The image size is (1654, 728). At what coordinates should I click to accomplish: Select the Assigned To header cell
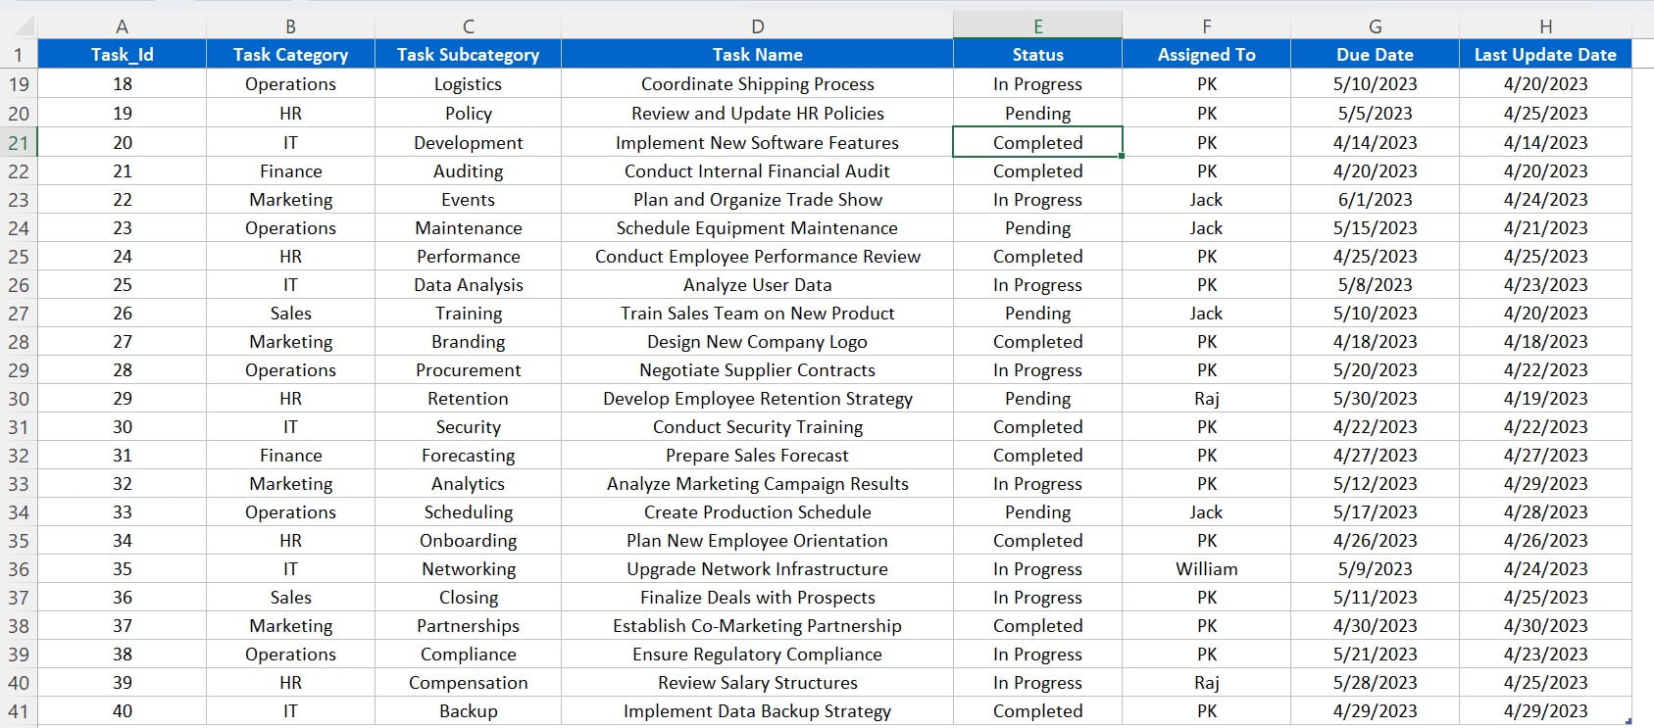pyautogui.click(x=1206, y=55)
